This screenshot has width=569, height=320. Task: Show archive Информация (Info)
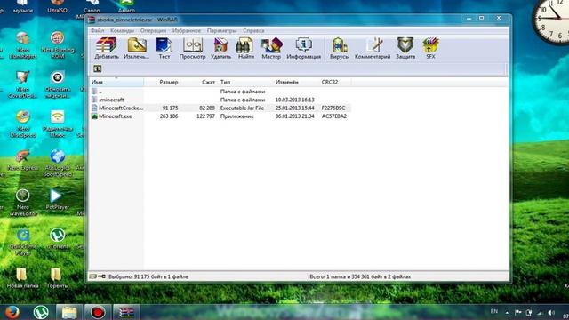pyautogui.click(x=303, y=49)
